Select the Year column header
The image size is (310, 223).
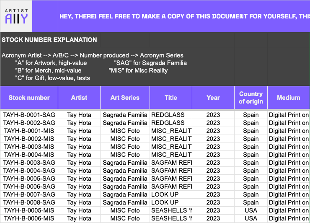(x=213, y=98)
